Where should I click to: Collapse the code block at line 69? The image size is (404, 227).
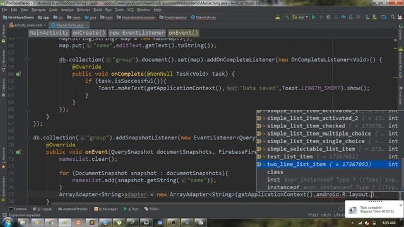point(28,138)
